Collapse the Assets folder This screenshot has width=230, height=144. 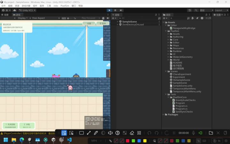(x=163, y=22)
